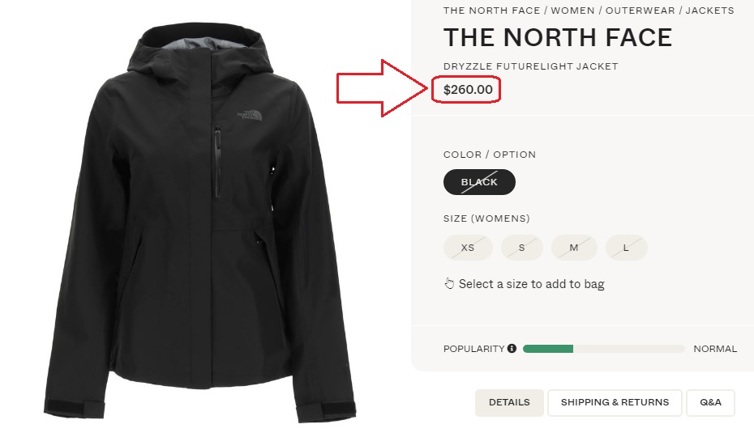Choose size L
Viewport: 754px width, 437px height.
coord(625,248)
